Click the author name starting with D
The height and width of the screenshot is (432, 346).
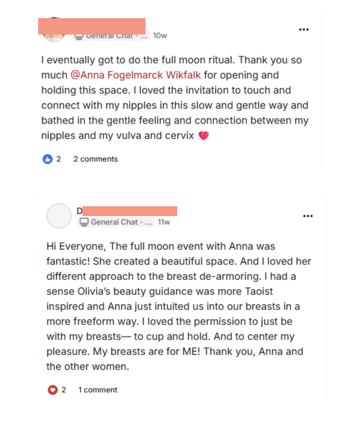(80, 211)
